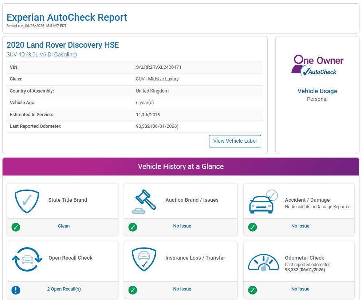Click the One Owner AutoCheck logo
This screenshot has width=362, height=300.
[x=317, y=66]
